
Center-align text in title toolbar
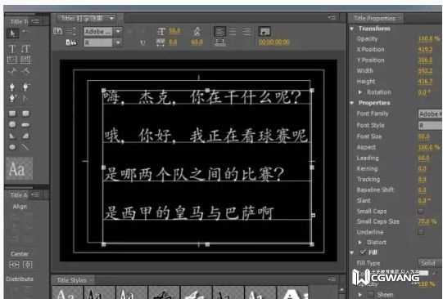tap(233, 31)
